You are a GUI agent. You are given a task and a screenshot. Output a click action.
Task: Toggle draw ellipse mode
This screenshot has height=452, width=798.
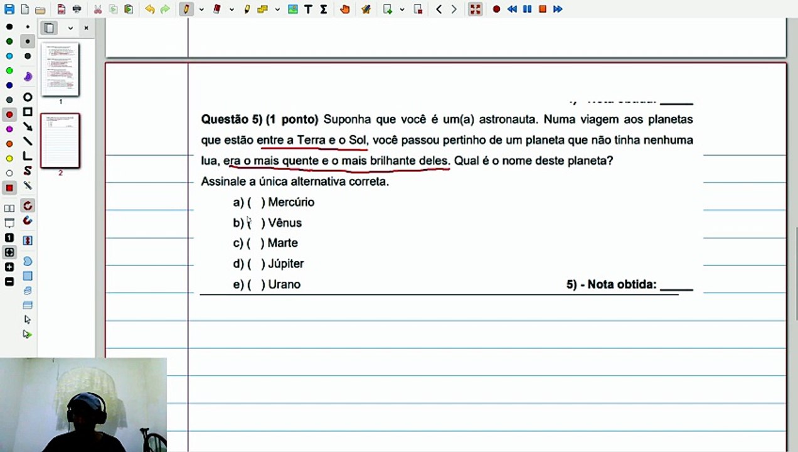point(28,97)
